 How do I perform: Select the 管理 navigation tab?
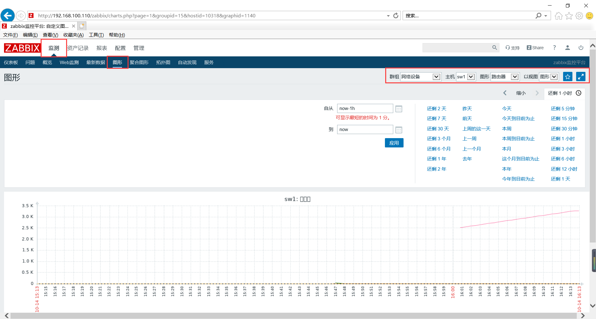pyautogui.click(x=139, y=48)
